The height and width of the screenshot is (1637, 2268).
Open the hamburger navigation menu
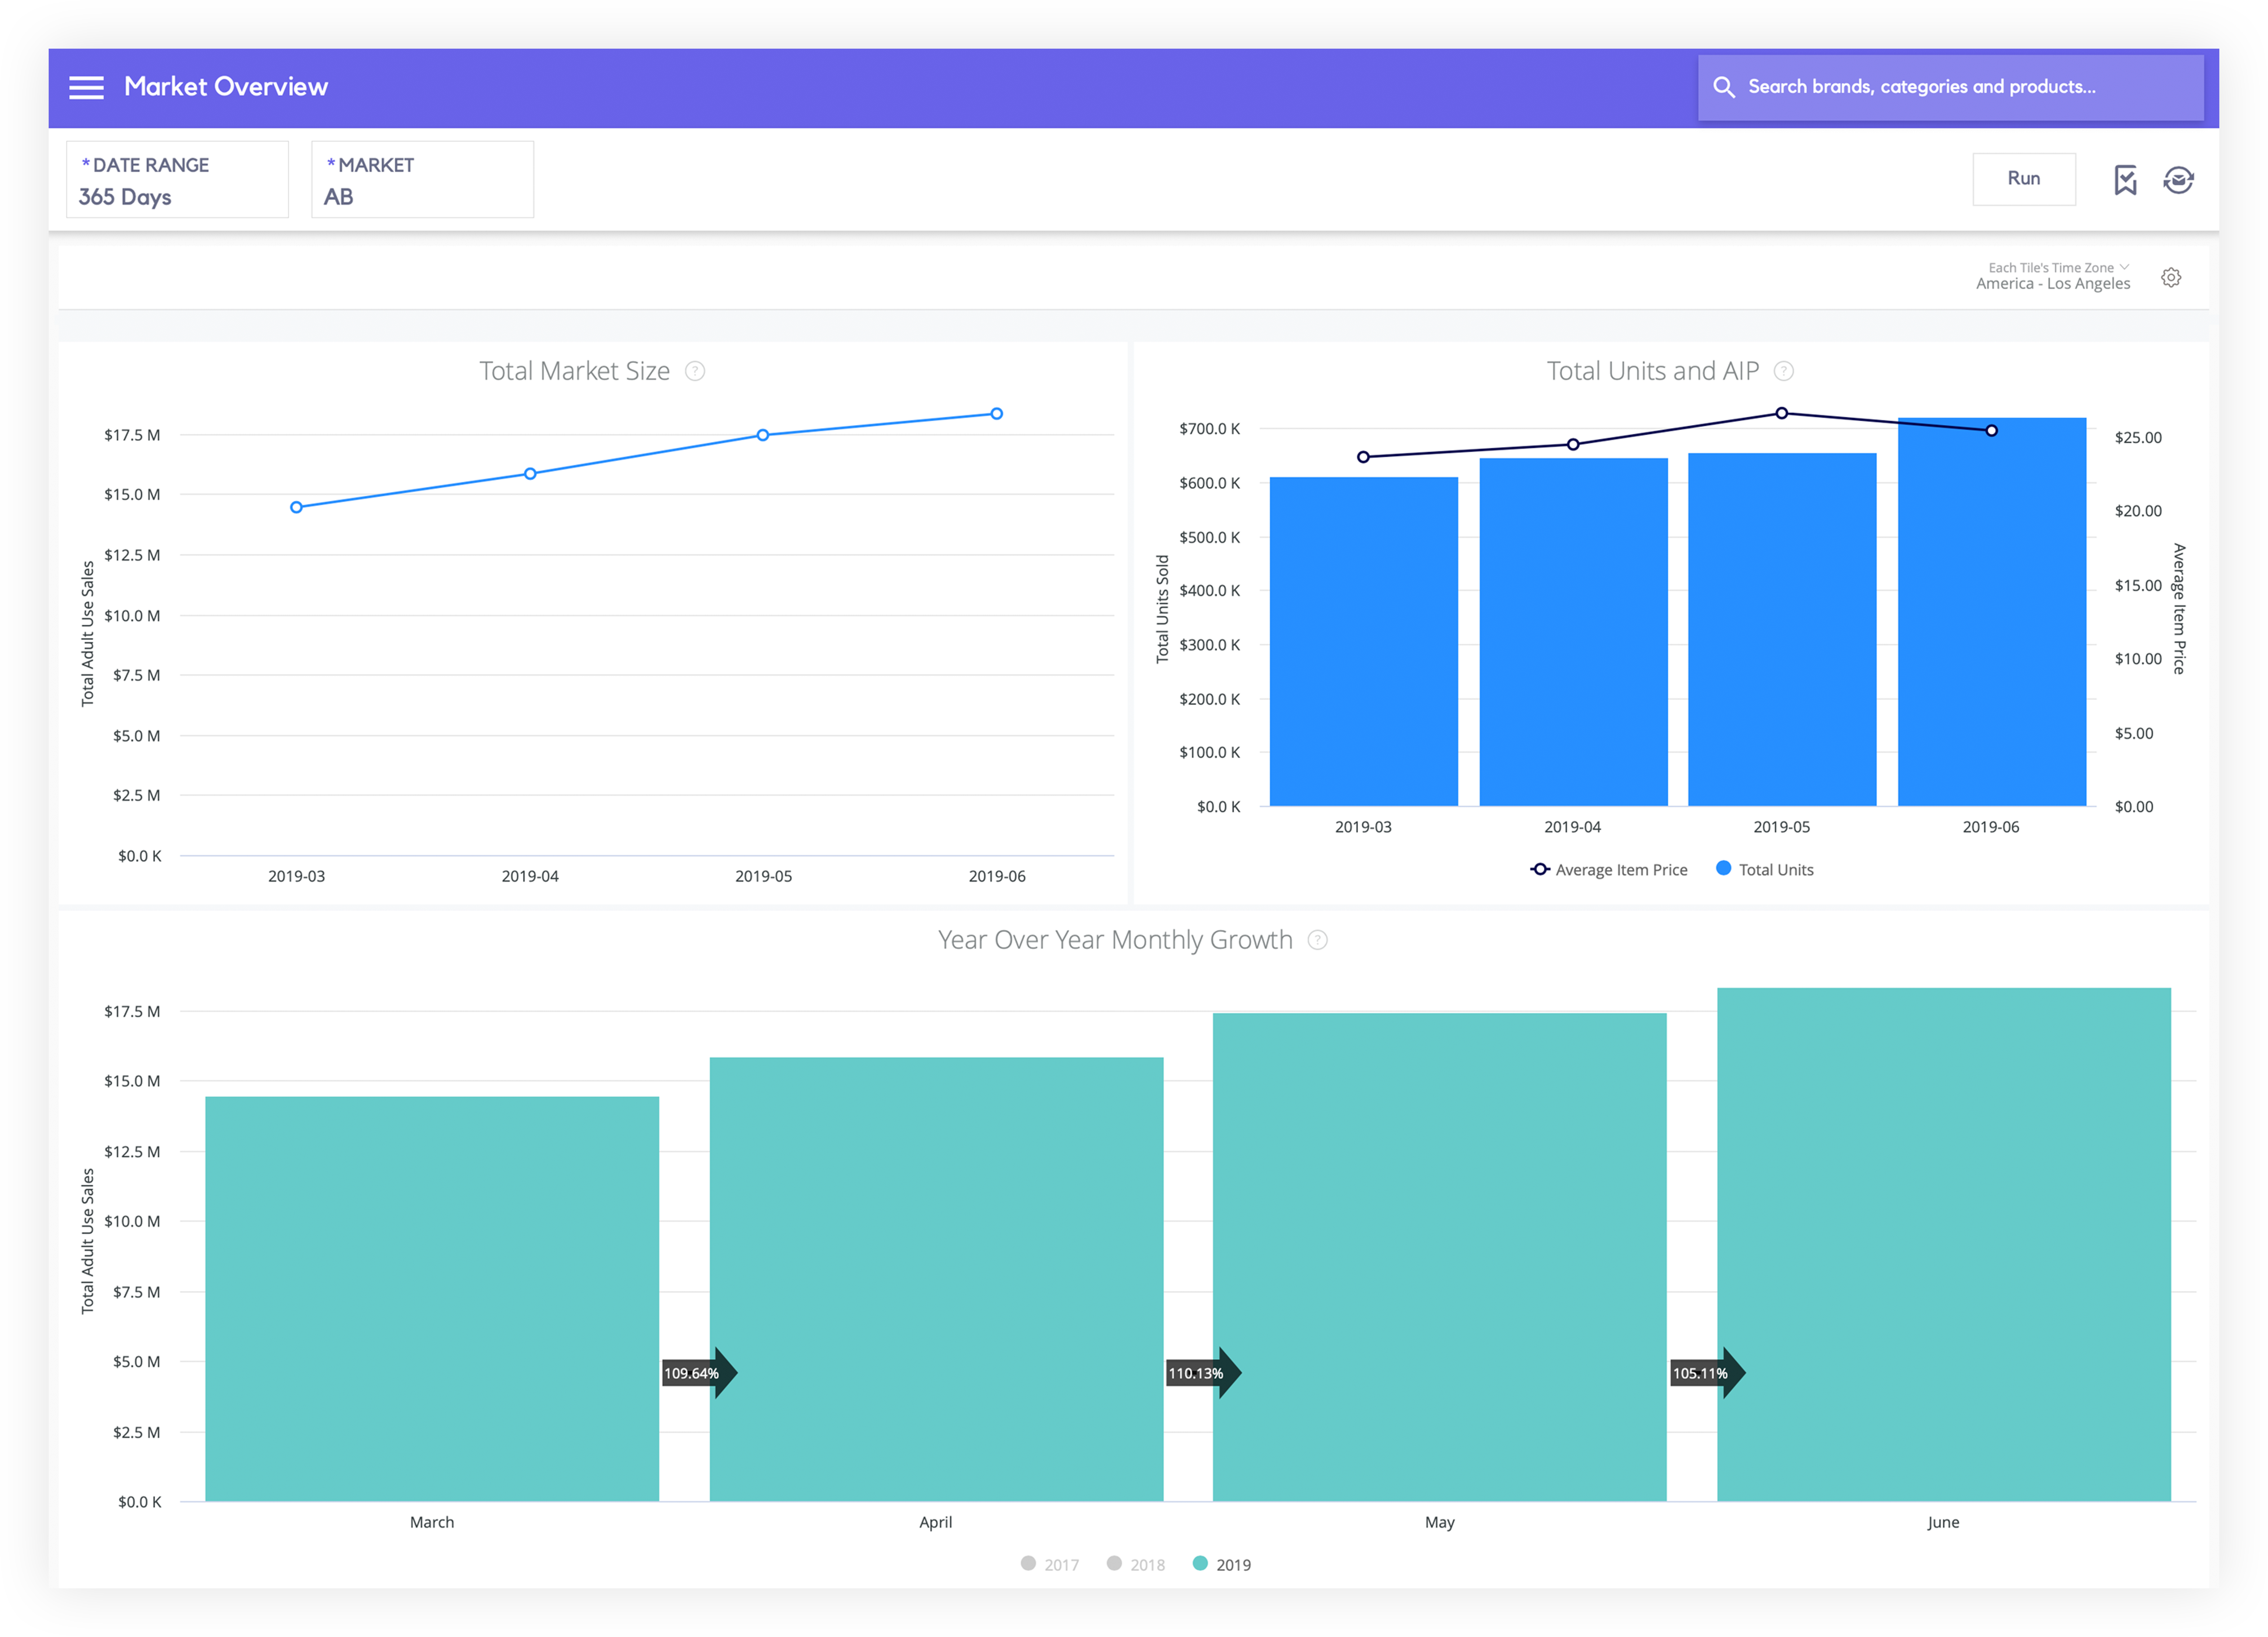(x=86, y=87)
